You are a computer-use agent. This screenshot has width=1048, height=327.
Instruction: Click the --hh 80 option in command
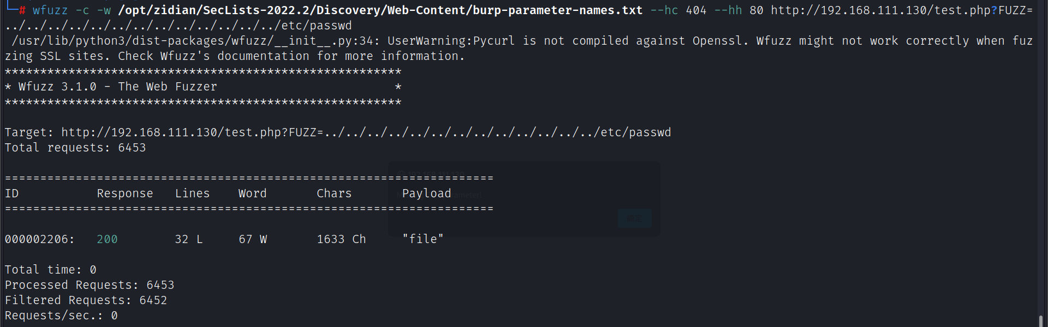[739, 10]
